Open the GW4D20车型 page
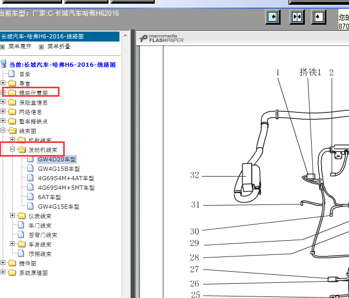This screenshot has width=349, height=298. [x=57, y=159]
